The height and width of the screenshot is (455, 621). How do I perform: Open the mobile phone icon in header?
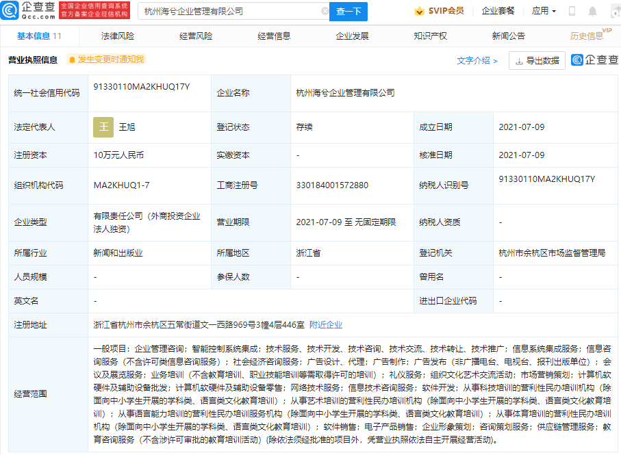pos(572,12)
